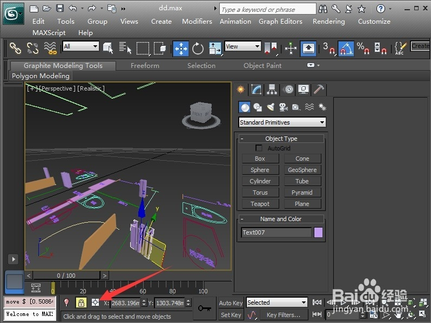Expand the application logo menu
The width and height of the screenshot is (431, 323).
tap(13, 13)
